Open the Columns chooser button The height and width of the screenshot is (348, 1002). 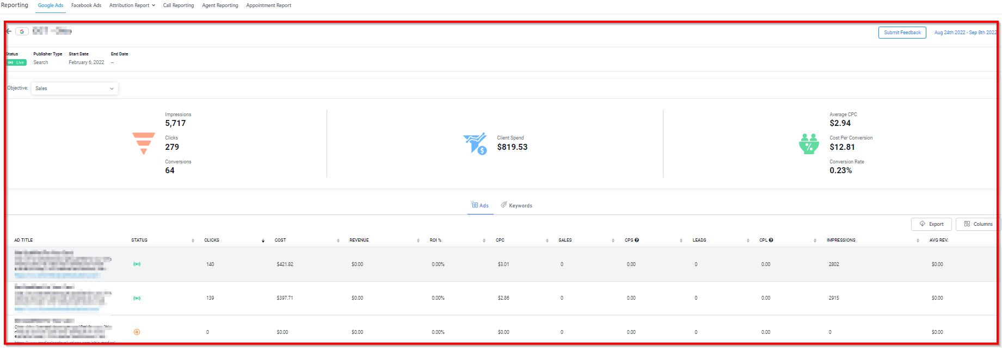point(978,224)
